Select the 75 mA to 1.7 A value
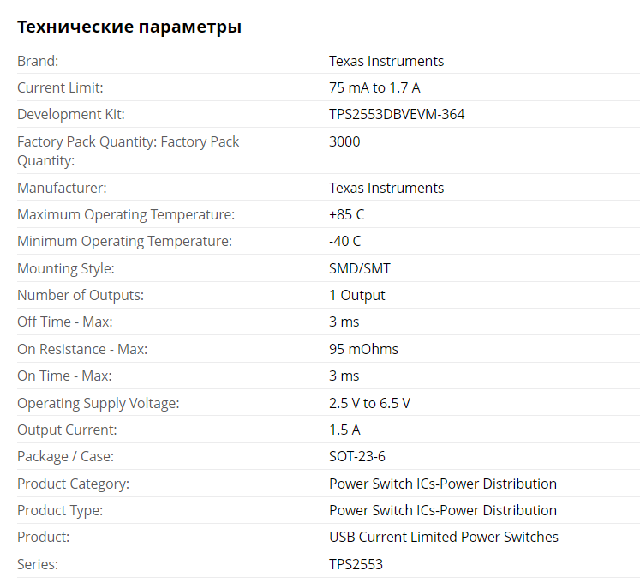 (x=374, y=87)
